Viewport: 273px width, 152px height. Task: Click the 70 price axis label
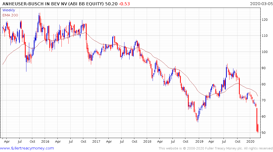coord(264,100)
